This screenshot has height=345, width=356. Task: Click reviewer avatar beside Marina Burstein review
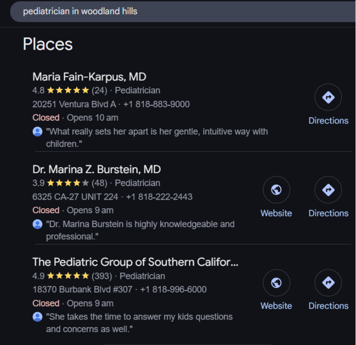coord(37,224)
